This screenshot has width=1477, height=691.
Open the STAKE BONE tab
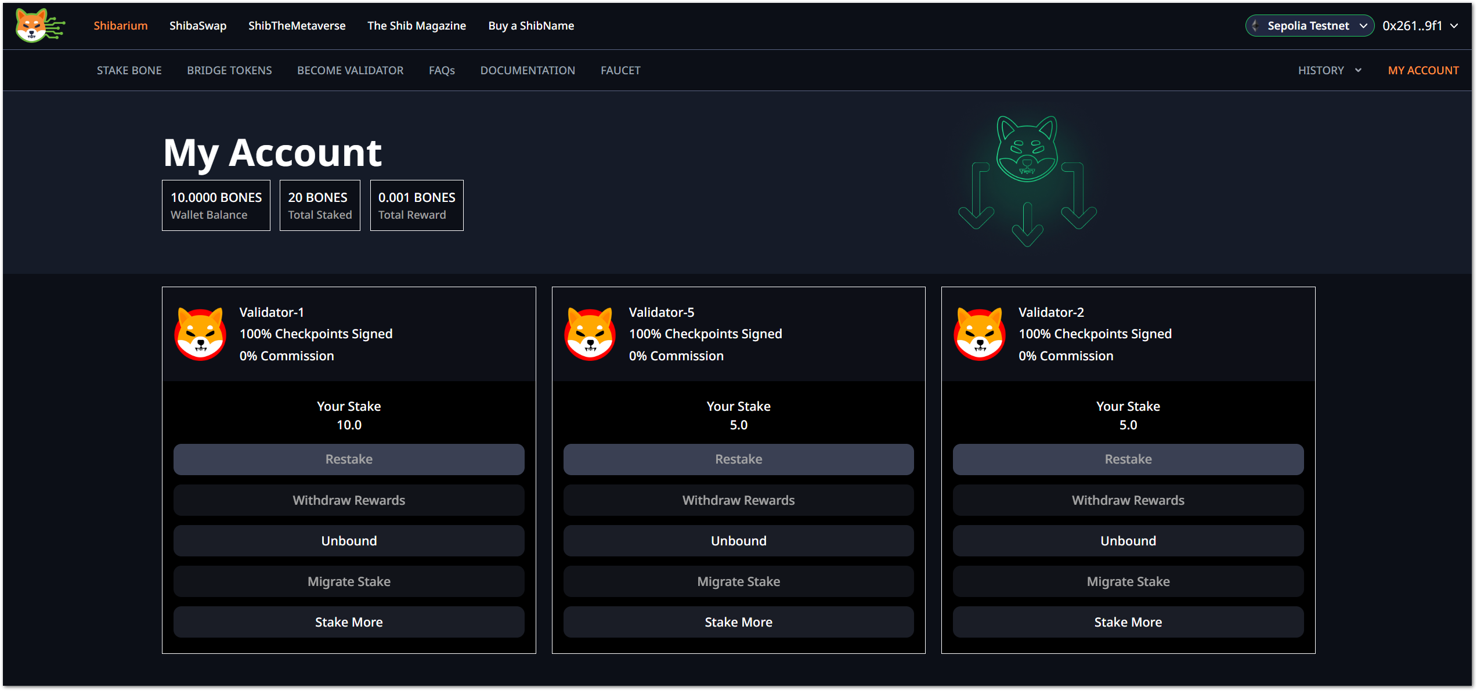coord(129,70)
